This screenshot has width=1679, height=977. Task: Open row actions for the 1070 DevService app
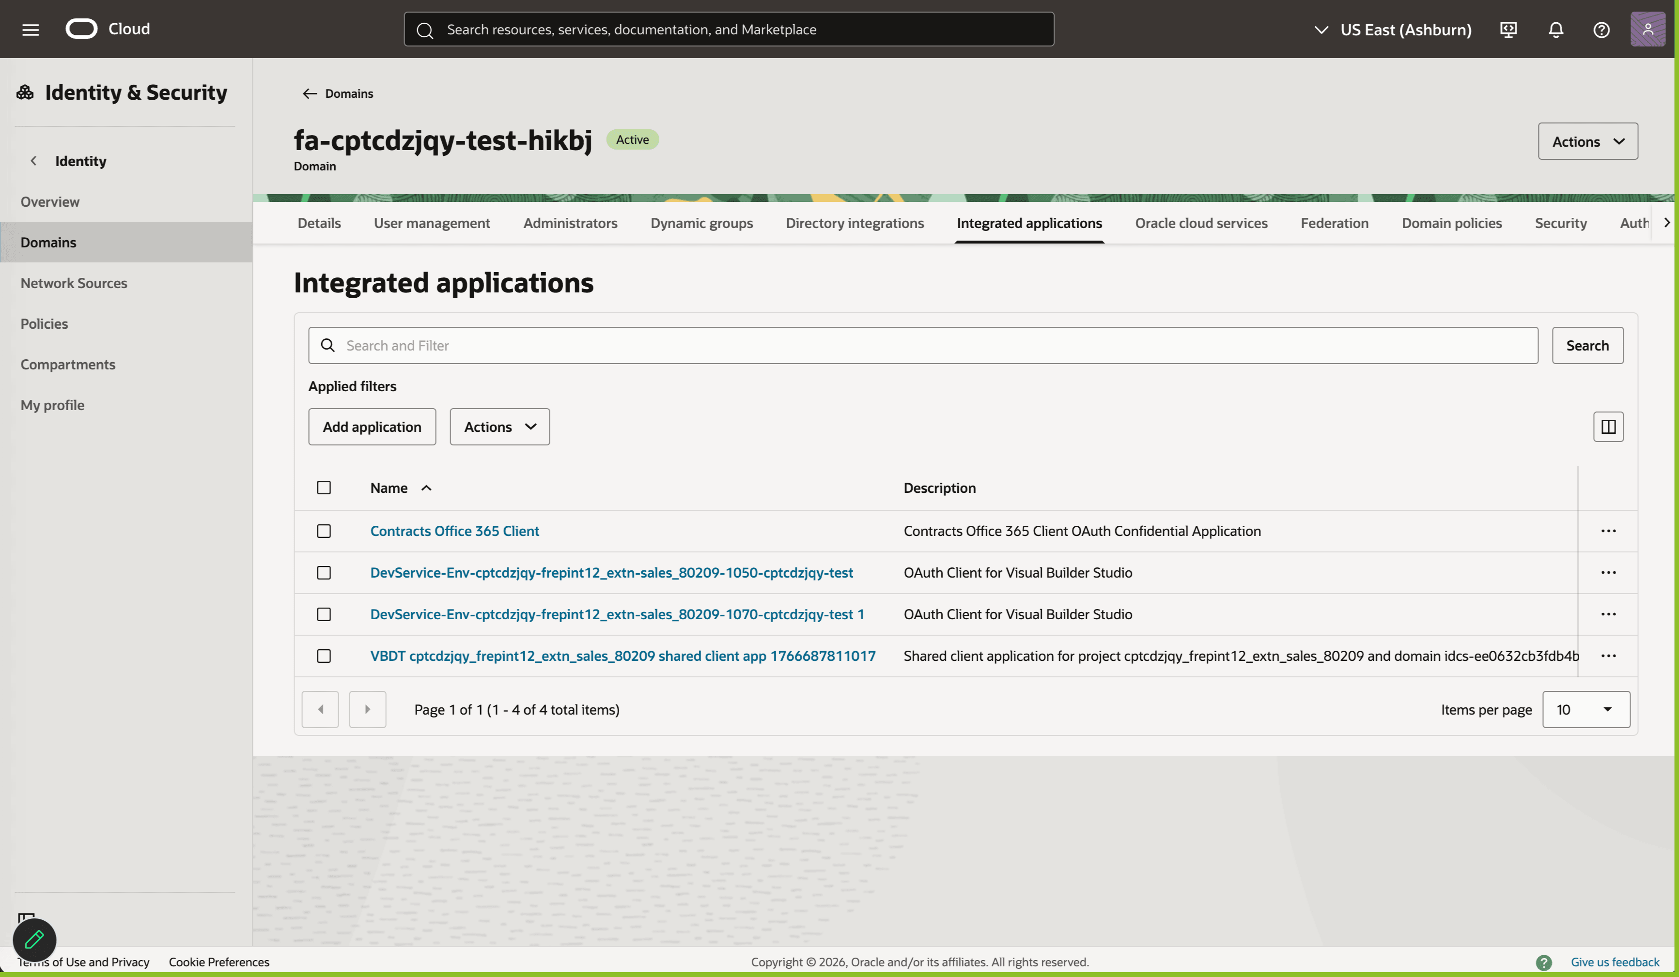[1608, 614]
